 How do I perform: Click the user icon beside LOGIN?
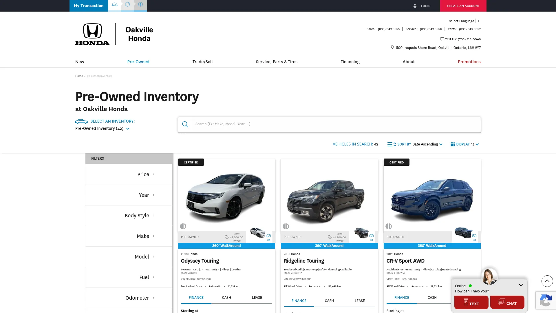(415, 6)
